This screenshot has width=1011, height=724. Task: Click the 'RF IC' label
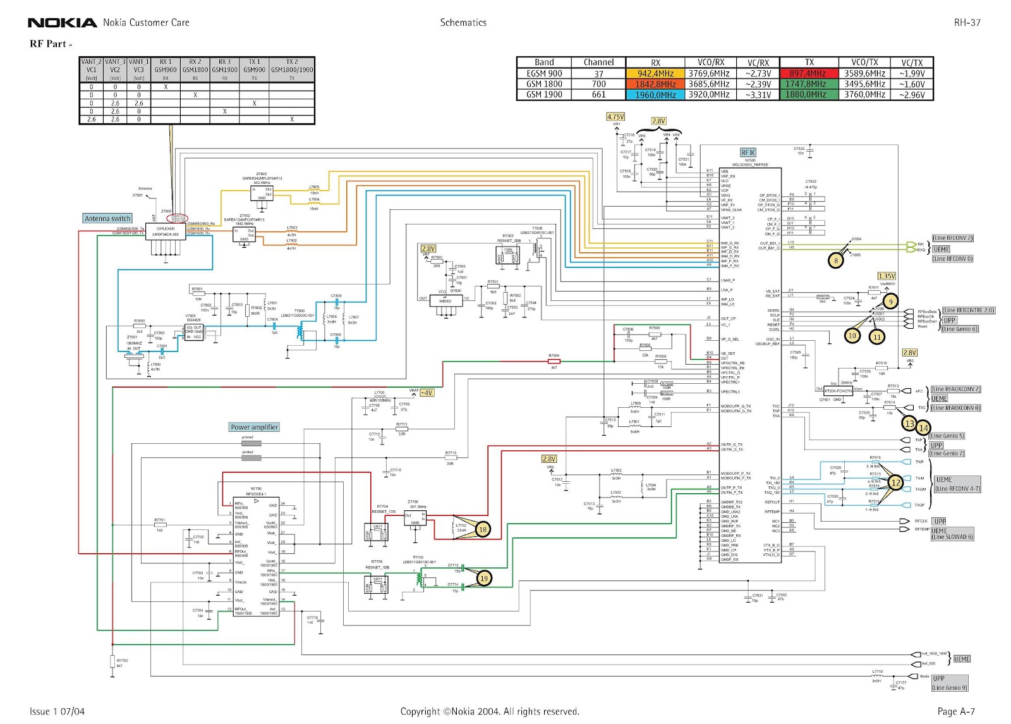click(748, 152)
